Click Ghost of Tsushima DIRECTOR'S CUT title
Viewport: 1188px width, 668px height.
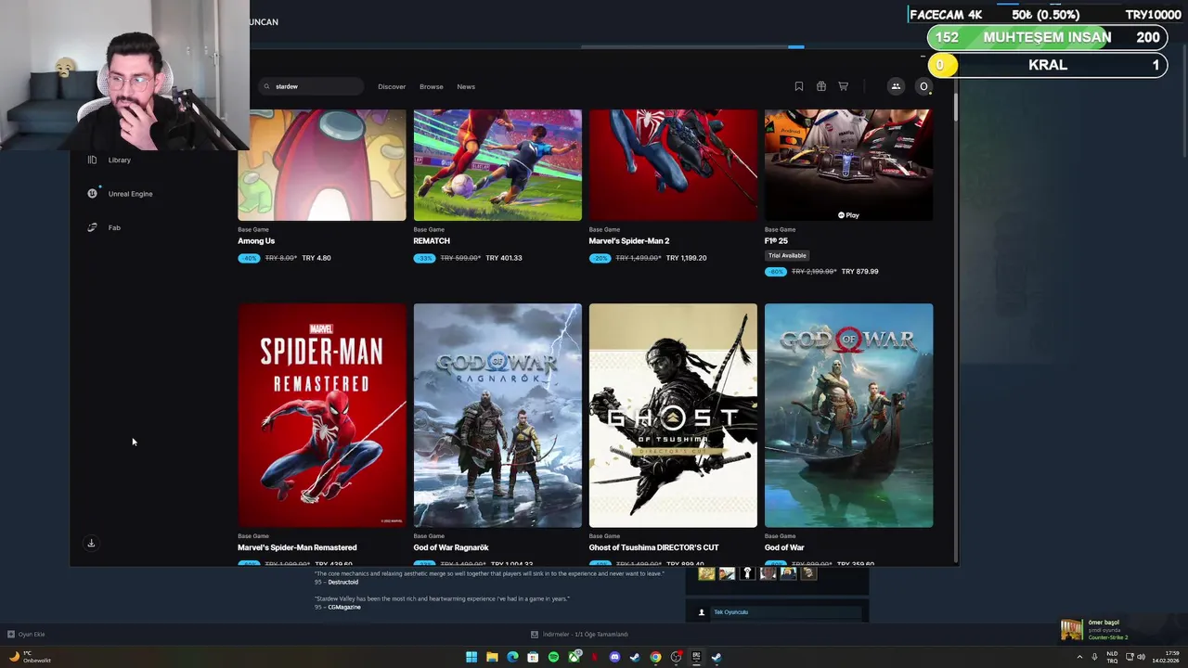click(x=653, y=547)
